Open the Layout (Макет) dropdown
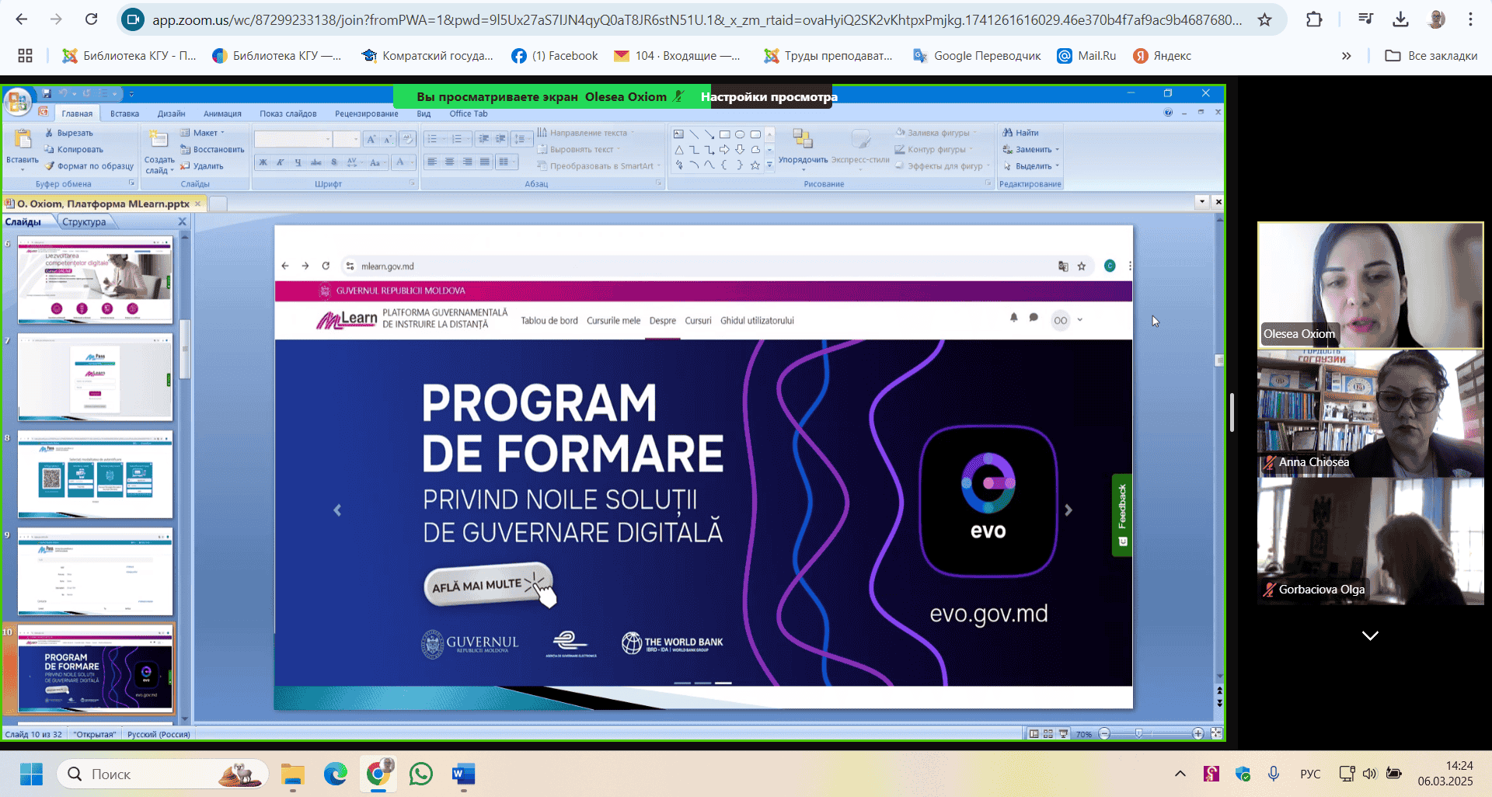 (x=202, y=133)
